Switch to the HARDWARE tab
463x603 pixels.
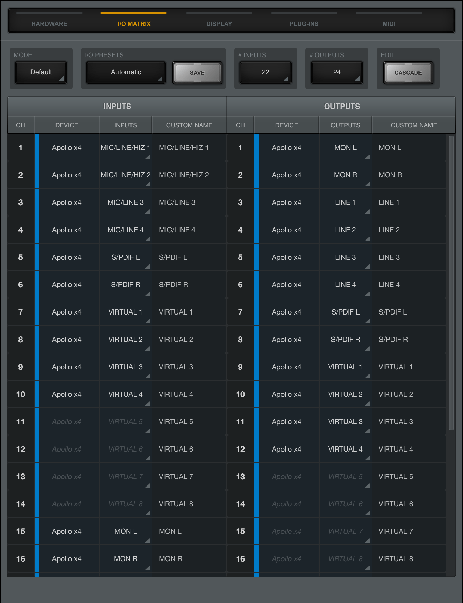[x=49, y=21]
